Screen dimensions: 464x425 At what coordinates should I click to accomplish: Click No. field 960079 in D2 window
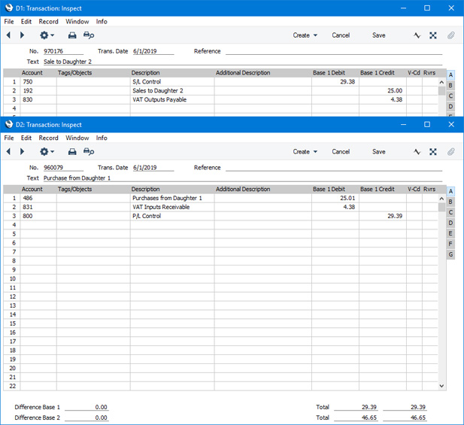click(x=63, y=168)
